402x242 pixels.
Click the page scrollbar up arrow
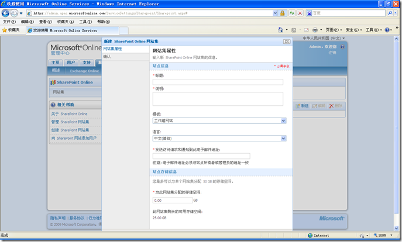[x=396, y=39]
